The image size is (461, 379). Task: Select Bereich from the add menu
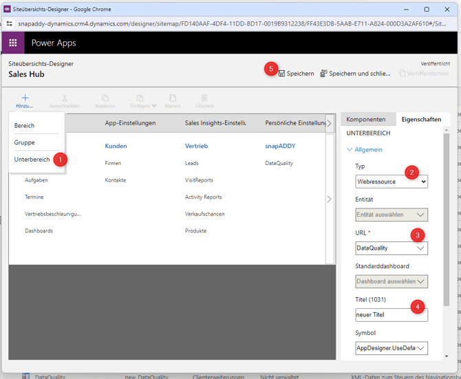[x=24, y=126]
